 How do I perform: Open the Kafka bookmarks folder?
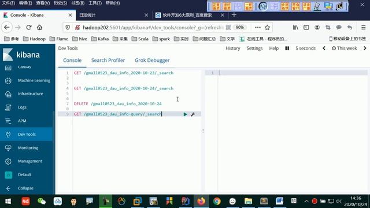[100, 39]
